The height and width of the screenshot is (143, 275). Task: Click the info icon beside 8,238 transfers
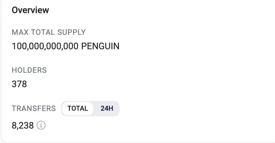pyautogui.click(x=41, y=126)
